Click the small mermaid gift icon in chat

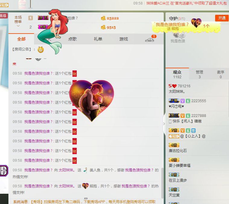pos(85,170)
